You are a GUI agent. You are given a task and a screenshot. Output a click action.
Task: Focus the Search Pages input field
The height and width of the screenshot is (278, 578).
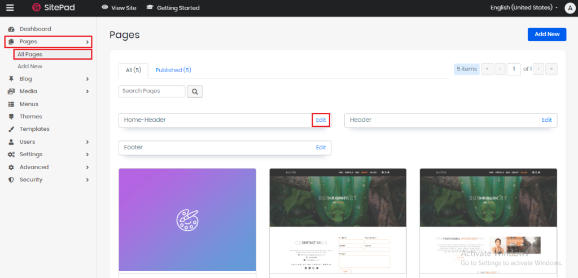[x=152, y=91]
